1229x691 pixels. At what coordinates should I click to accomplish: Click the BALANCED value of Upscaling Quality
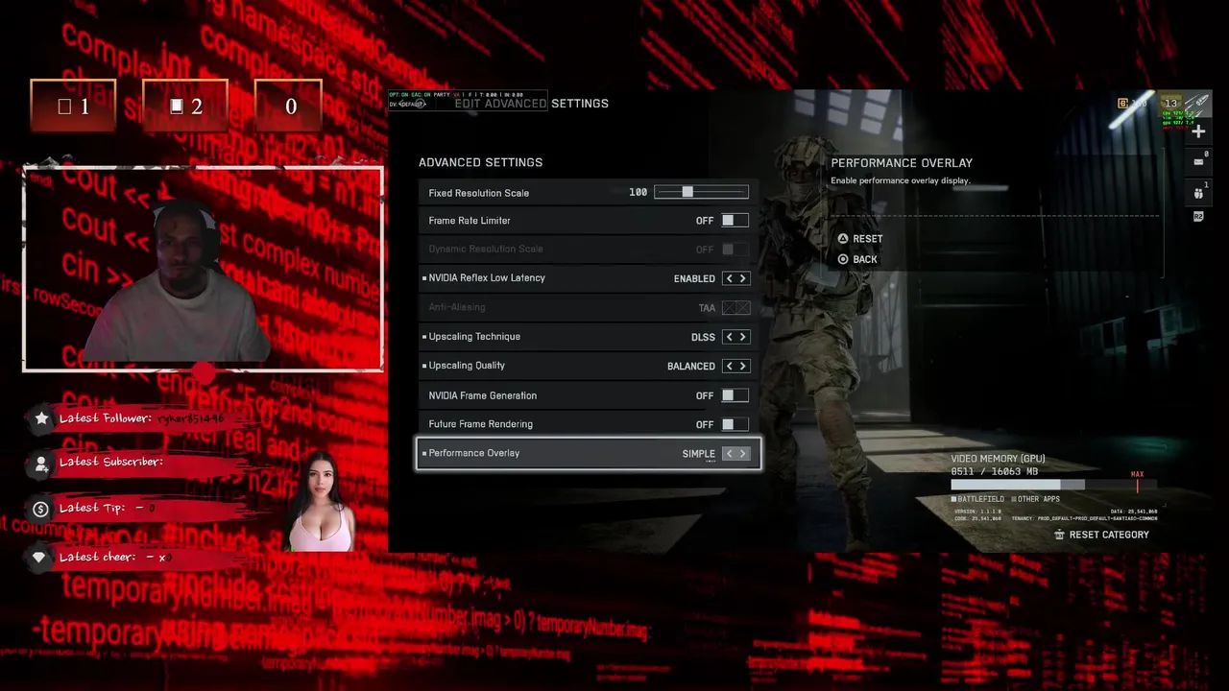point(691,367)
